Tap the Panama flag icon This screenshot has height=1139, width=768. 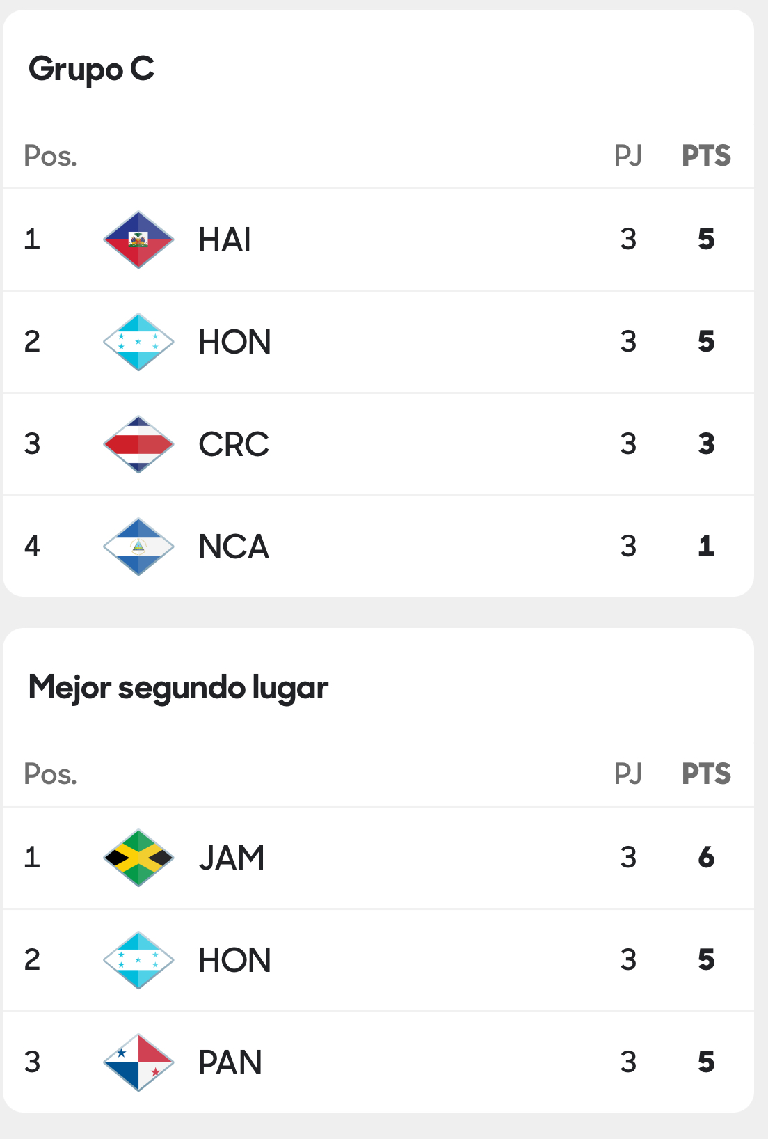coord(138,1062)
